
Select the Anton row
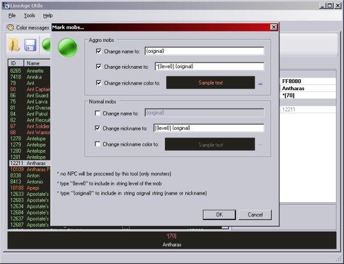pos(29,175)
